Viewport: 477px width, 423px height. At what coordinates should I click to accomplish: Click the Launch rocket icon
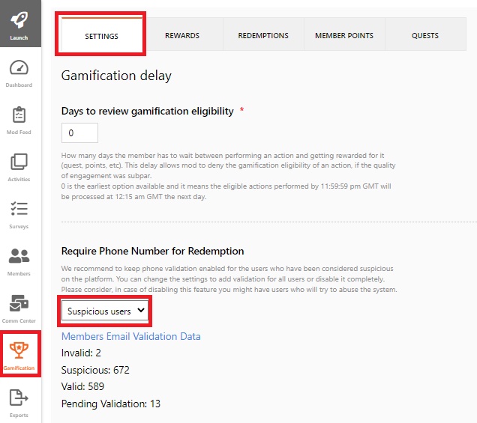coord(19,20)
